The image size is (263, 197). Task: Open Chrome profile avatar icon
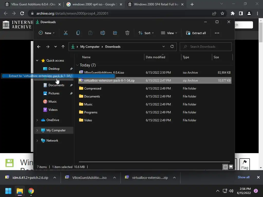[x=249, y=13]
